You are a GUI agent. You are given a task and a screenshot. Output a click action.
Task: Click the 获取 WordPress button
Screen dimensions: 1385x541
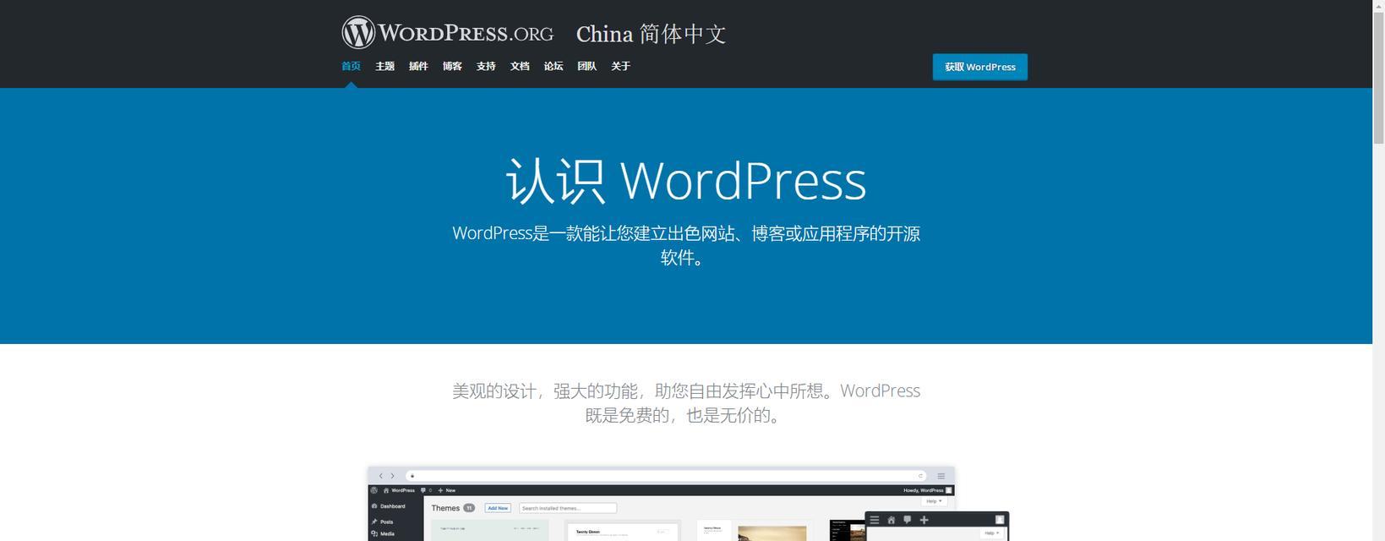[x=980, y=67]
